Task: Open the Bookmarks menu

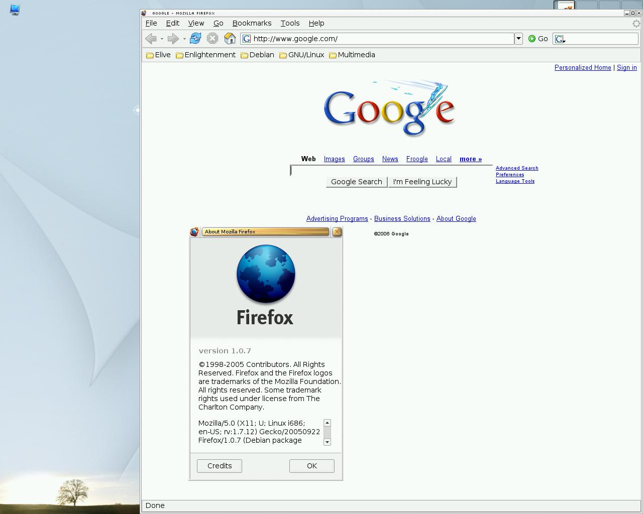Action: (252, 23)
